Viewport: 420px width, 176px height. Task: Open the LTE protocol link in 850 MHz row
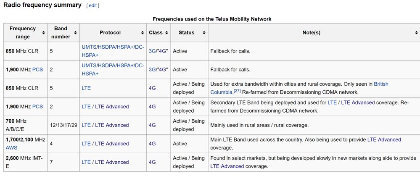click(86, 88)
